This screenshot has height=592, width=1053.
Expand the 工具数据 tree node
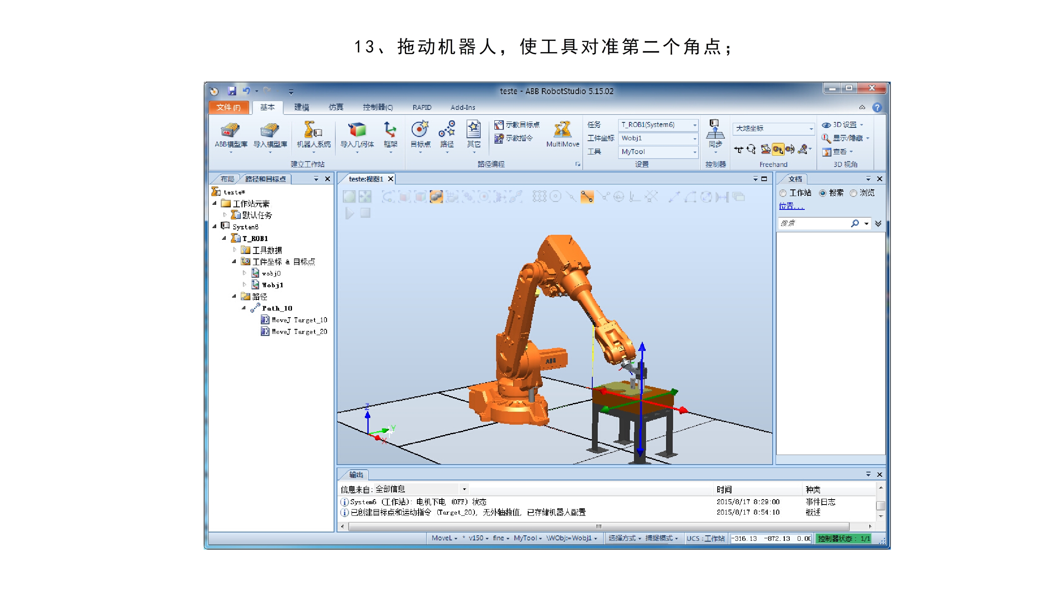pos(235,250)
